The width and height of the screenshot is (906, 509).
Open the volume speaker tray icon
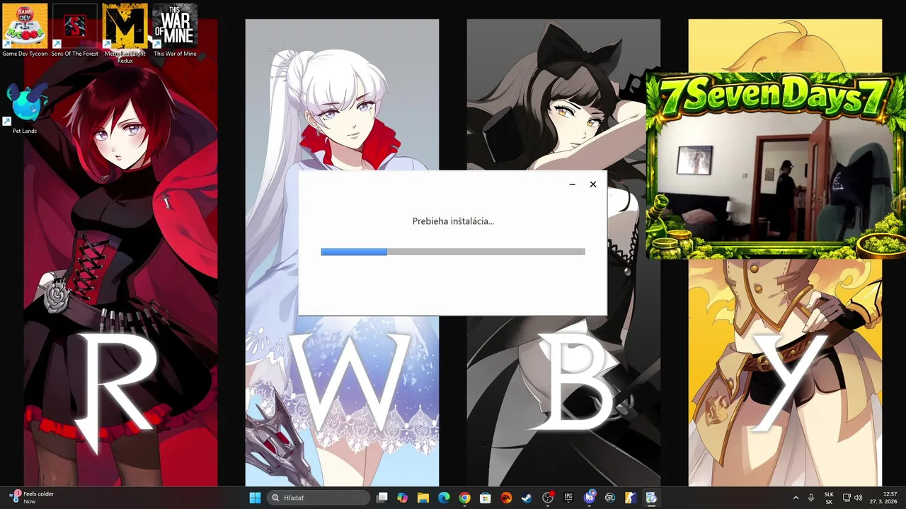(859, 498)
